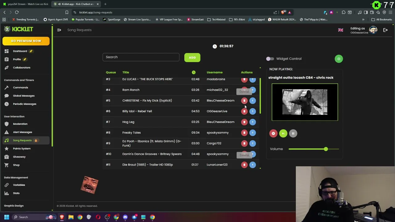
Task: Collapse the sidebar with hamburger icon
Action: [59, 30]
